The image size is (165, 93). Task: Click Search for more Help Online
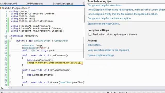coord(104,24)
